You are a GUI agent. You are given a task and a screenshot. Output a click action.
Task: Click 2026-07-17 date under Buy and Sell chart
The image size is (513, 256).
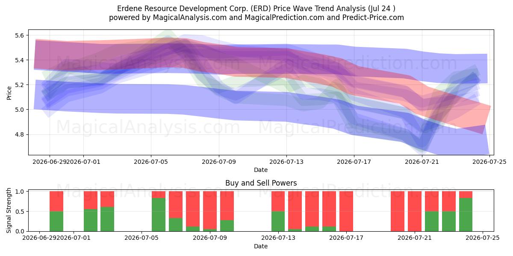pos(346,238)
